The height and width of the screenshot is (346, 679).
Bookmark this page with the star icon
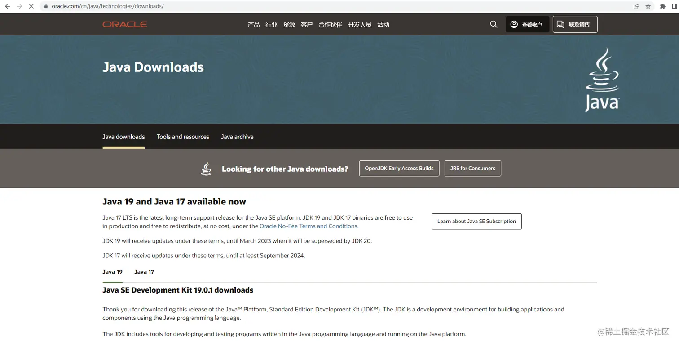[648, 6]
